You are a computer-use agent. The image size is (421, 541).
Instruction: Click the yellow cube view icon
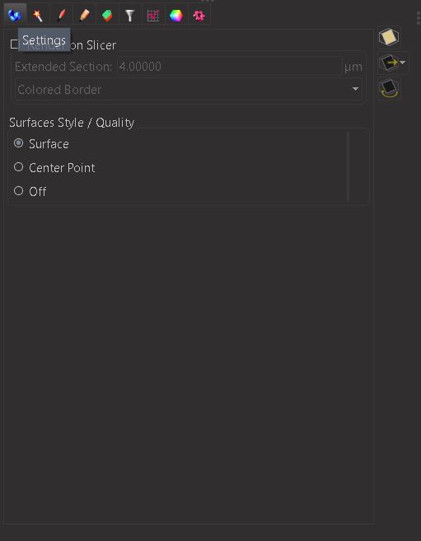(389, 36)
